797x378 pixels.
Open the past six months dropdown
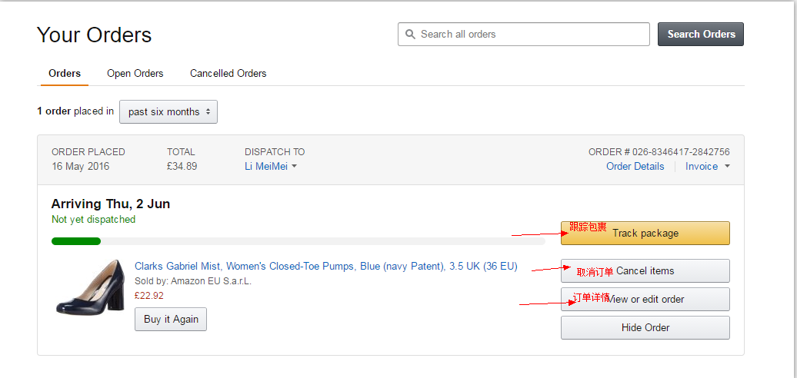coord(168,111)
